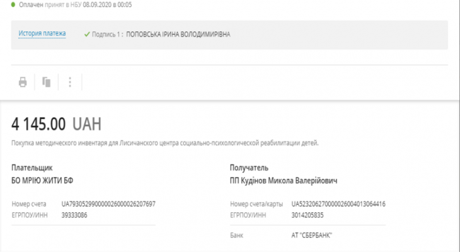Click the Номер счета/карты label
Screen dimensions: 460x252
point(256,204)
